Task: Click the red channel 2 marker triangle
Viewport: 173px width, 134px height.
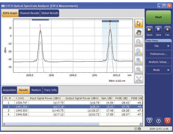Action: tap(110, 21)
